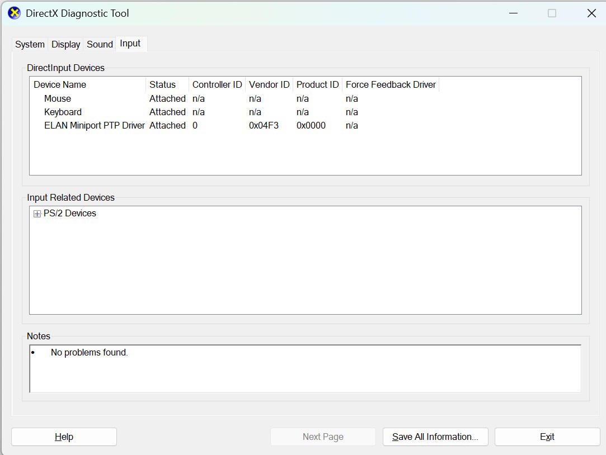Select ELAN Miniport PTP Driver entry
The height and width of the screenshot is (455, 606).
[x=94, y=125]
